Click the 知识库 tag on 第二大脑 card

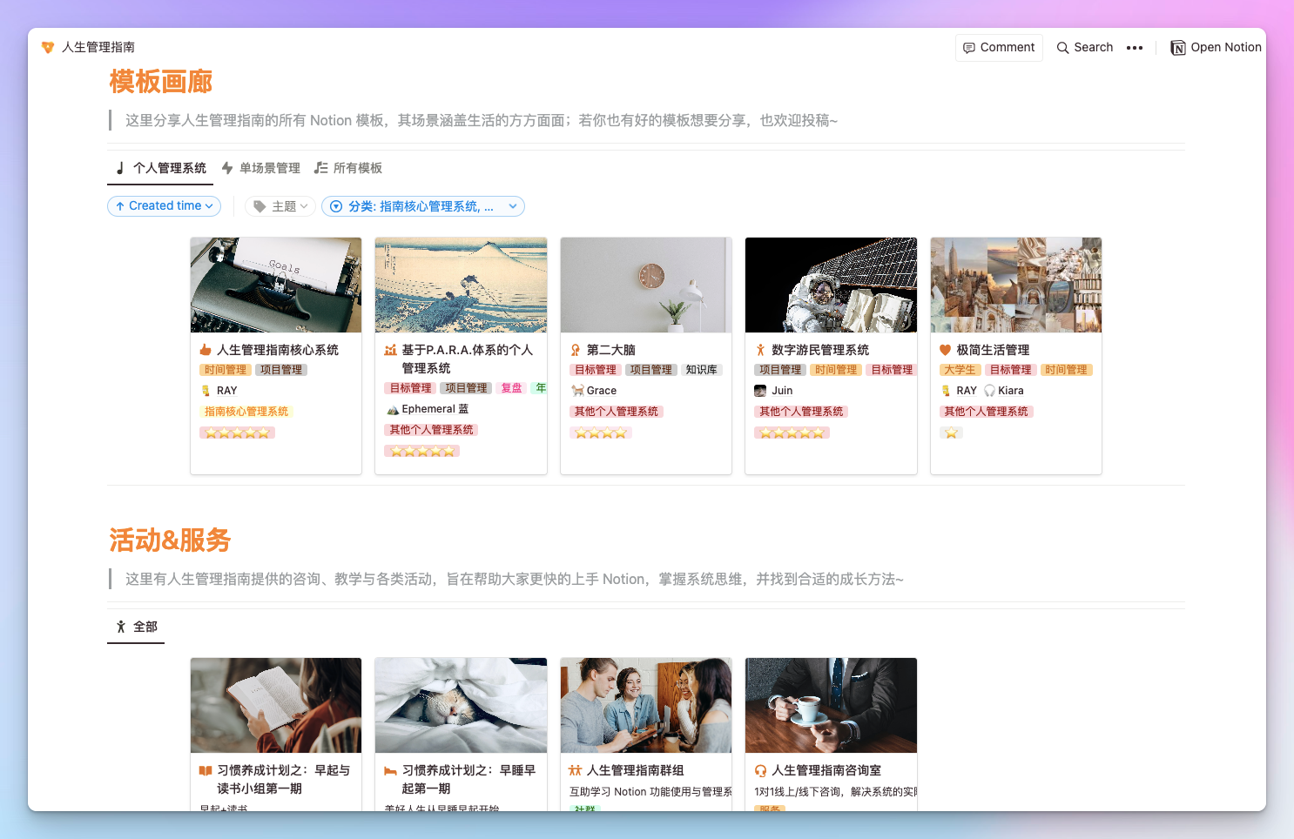click(x=702, y=369)
